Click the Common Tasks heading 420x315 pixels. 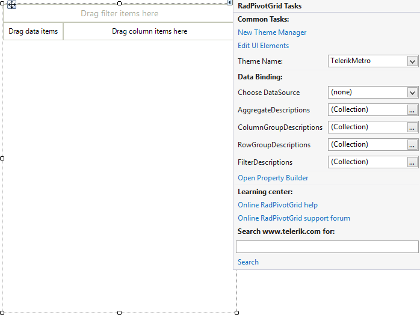tap(264, 19)
